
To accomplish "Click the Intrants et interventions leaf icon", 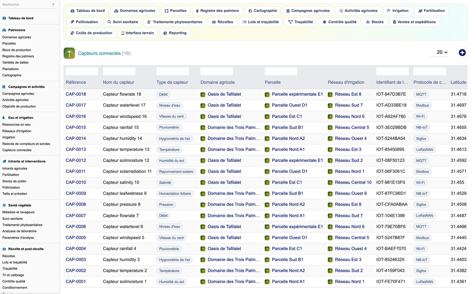I will coord(4,161).
